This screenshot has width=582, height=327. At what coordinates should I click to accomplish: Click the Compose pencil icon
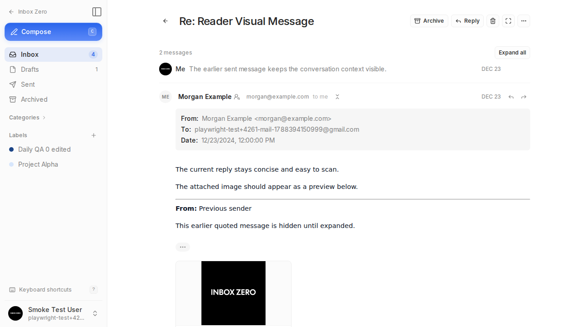tap(14, 32)
